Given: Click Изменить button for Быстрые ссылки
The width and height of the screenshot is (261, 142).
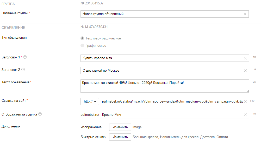Looking at the screenshot, I should 120,137.
